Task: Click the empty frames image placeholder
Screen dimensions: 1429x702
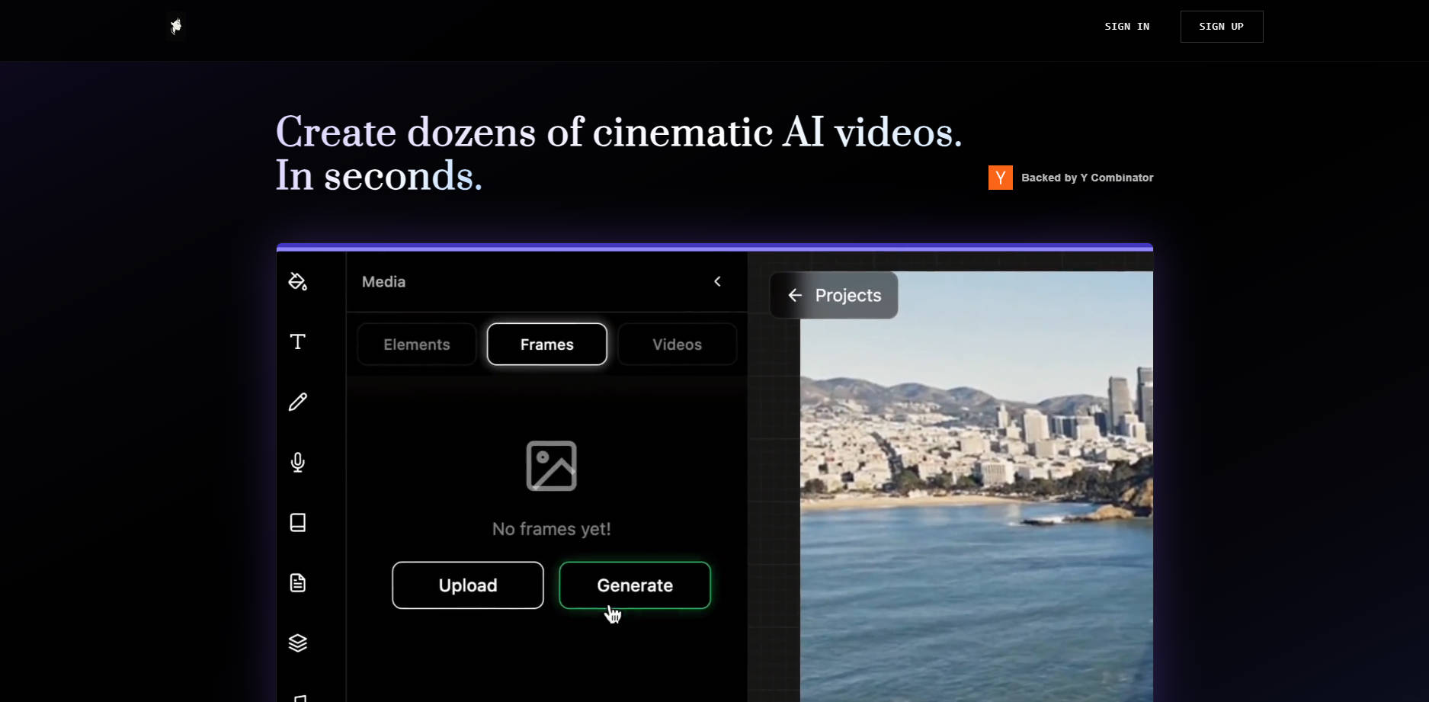Action: coord(551,466)
